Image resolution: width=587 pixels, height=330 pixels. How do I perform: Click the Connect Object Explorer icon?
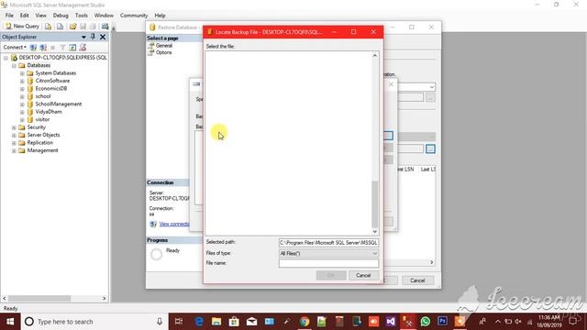33,47
